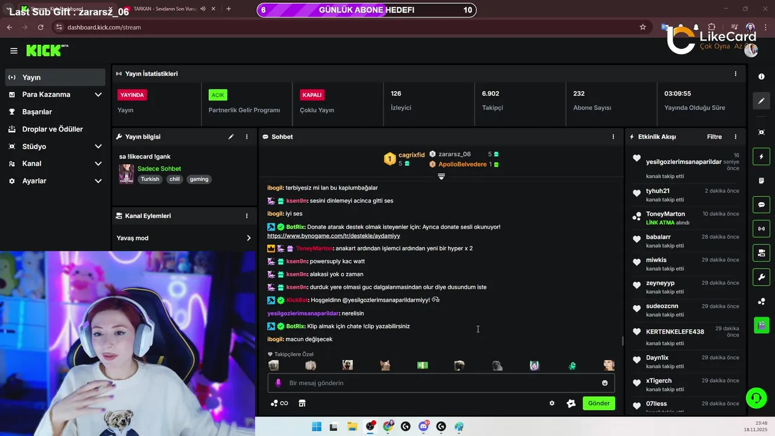Open the shop icon under chat input
This screenshot has height=436, width=775.
point(302,403)
